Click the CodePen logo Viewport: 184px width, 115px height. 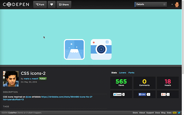pyautogui.click(x=16, y=5)
